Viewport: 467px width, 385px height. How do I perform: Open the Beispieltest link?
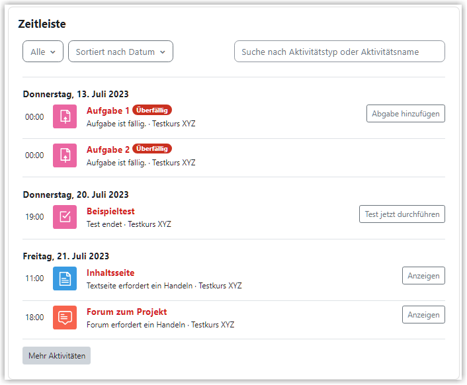coord(110,212)
